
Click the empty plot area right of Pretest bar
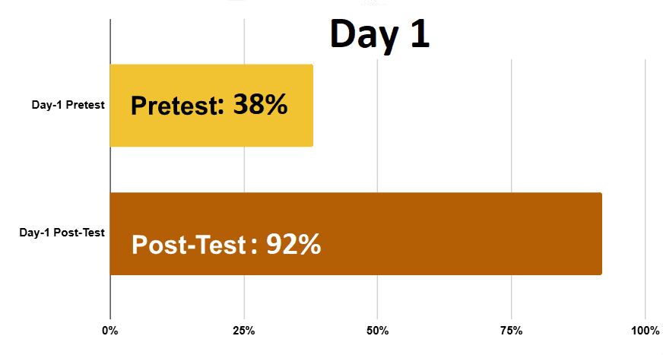(x=477, y=105)
